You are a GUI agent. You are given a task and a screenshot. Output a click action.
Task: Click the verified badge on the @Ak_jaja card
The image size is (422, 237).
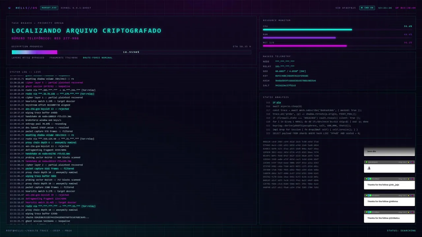point(371,179)
